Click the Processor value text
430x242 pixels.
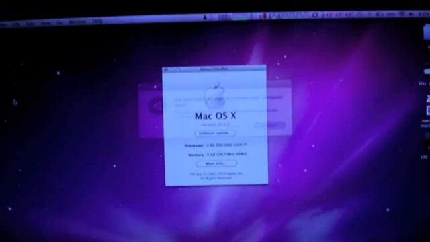click(x=226, y=145)
